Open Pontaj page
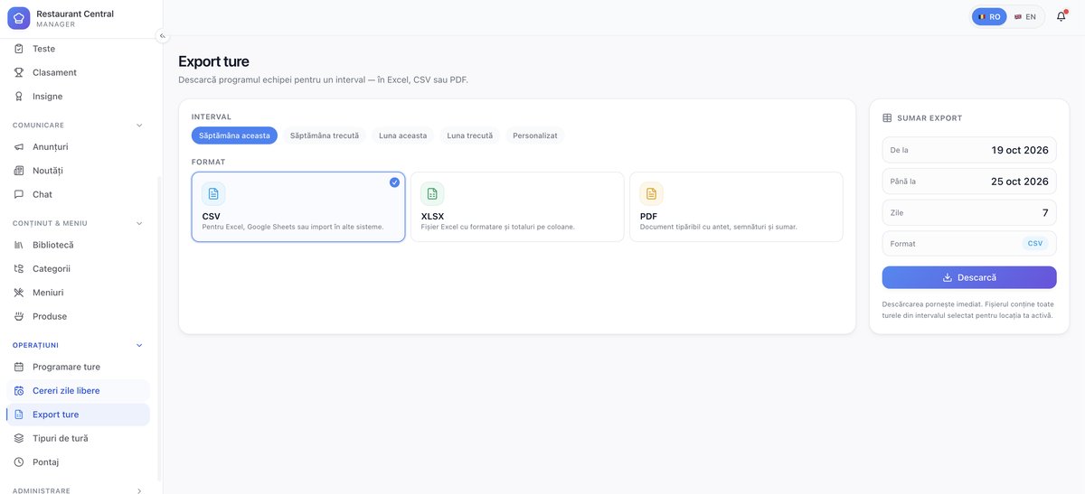Viewport: 1085px width, 494px height. (78, 462)
